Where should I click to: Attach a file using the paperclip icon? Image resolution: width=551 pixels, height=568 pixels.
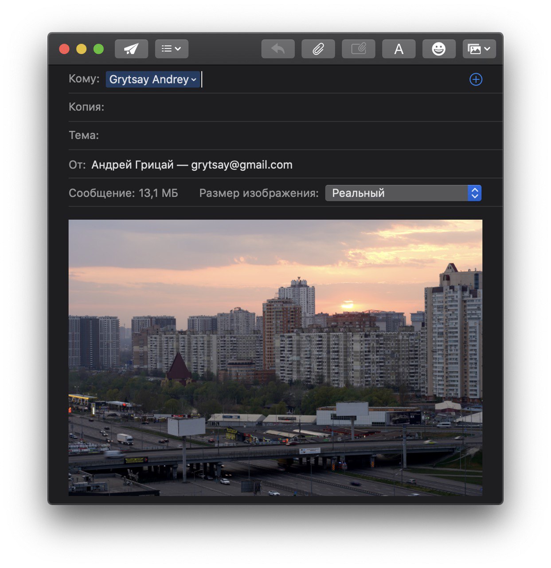pos(318,49)
